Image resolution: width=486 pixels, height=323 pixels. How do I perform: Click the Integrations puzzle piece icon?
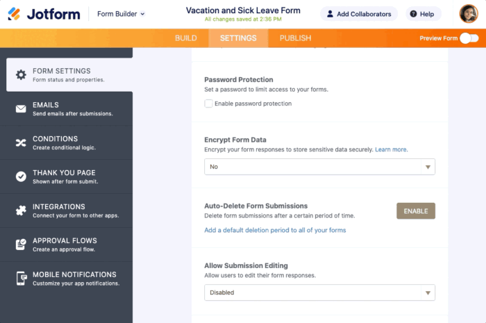21,210
